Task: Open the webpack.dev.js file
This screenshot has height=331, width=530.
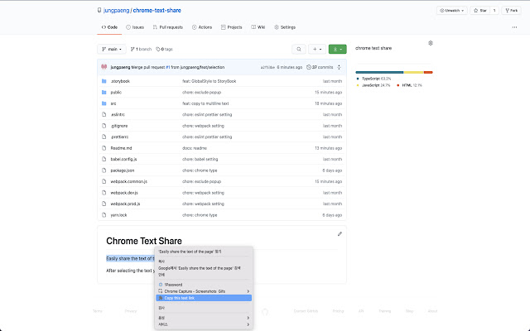Action: 124,193
